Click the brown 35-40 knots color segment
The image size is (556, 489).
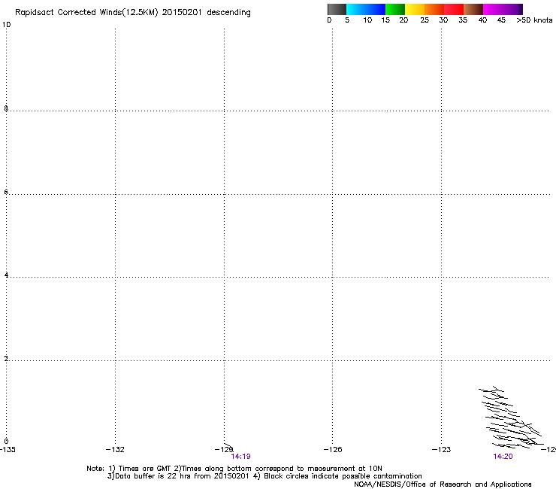[x=473, y=9]
